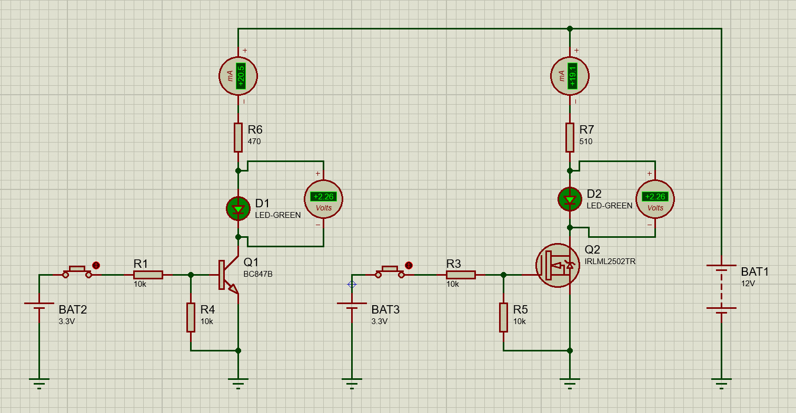Select resistor R1 body
796x413 pixels.
[x=148, y=275]
